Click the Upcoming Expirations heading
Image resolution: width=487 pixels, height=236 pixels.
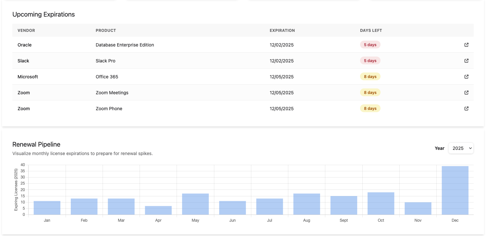[44, 14]
